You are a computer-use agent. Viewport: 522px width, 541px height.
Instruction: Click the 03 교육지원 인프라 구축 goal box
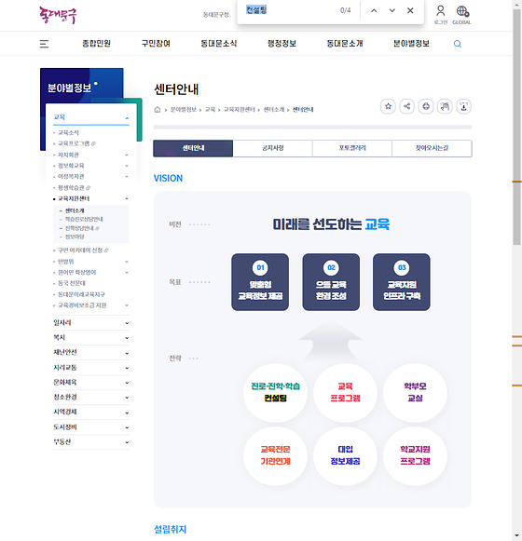pos(402,282)
